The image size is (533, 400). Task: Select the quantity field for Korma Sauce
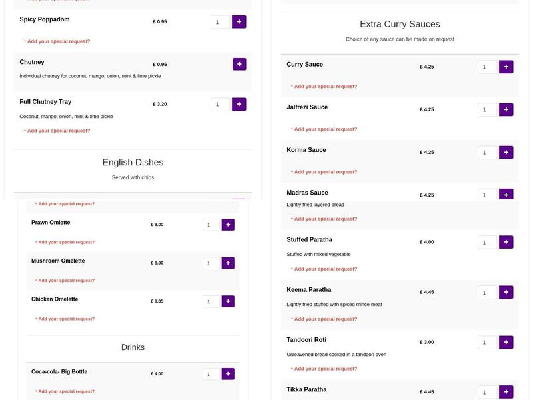484,152
